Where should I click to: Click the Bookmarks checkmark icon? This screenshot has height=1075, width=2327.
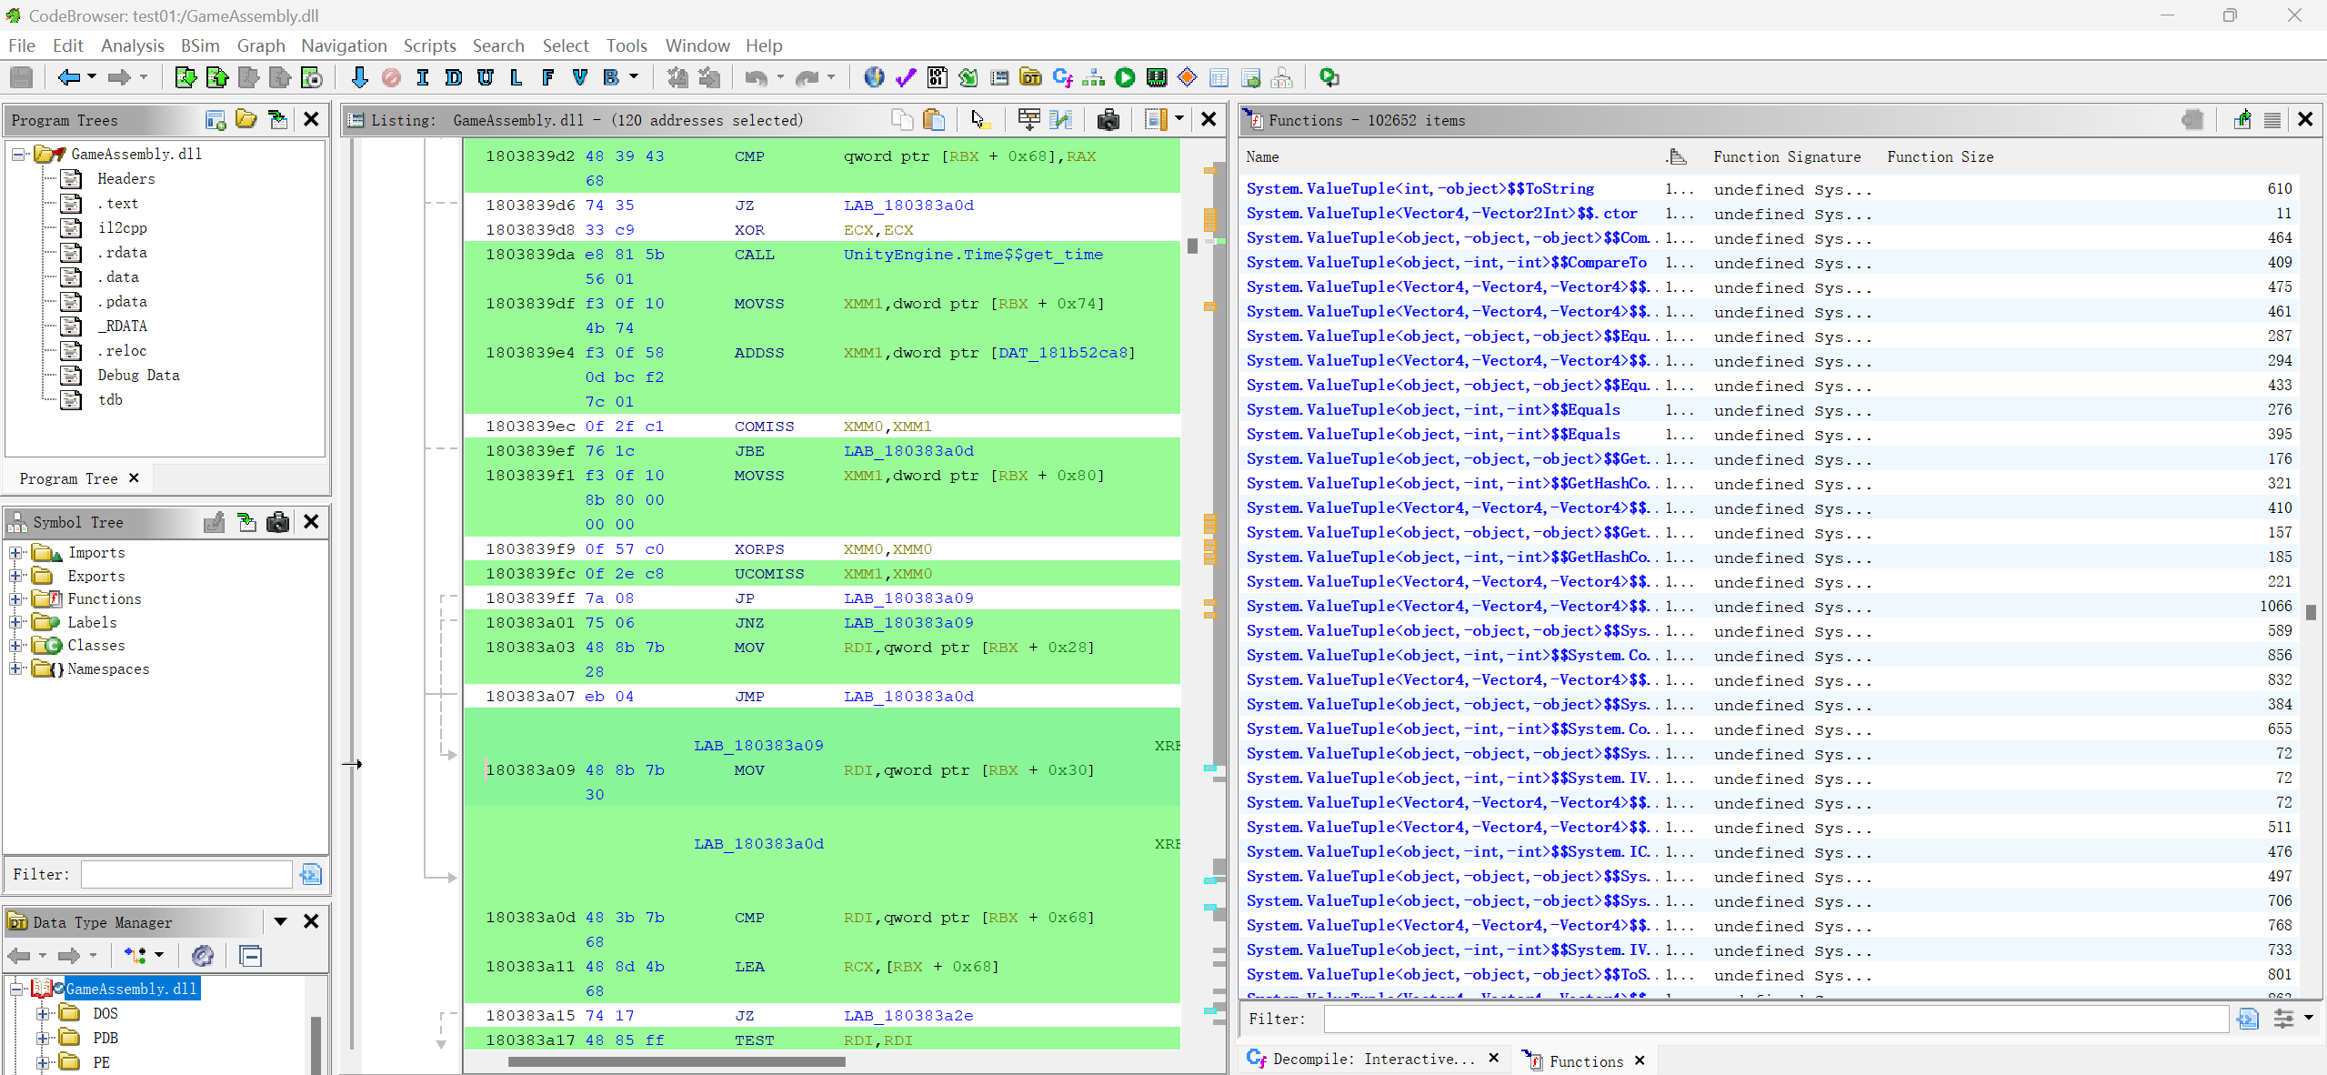(906, 78)
